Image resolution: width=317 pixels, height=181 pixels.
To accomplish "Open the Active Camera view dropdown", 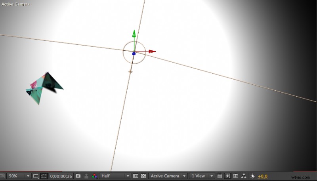I will [x=168, y=176].
